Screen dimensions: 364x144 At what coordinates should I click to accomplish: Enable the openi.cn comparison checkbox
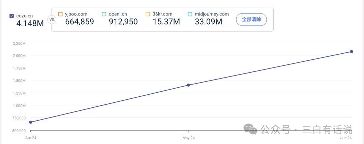coord(104,14)
